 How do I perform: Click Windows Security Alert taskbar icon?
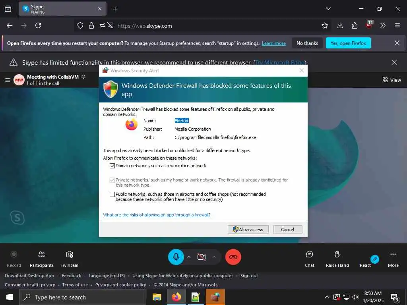215,297
